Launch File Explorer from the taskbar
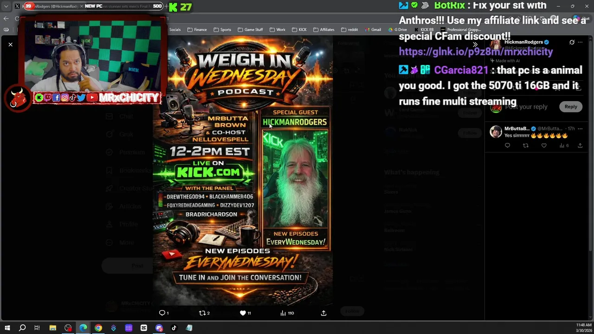Image resolution: width=594 pixels, height=334 pixels. point(53,328)
